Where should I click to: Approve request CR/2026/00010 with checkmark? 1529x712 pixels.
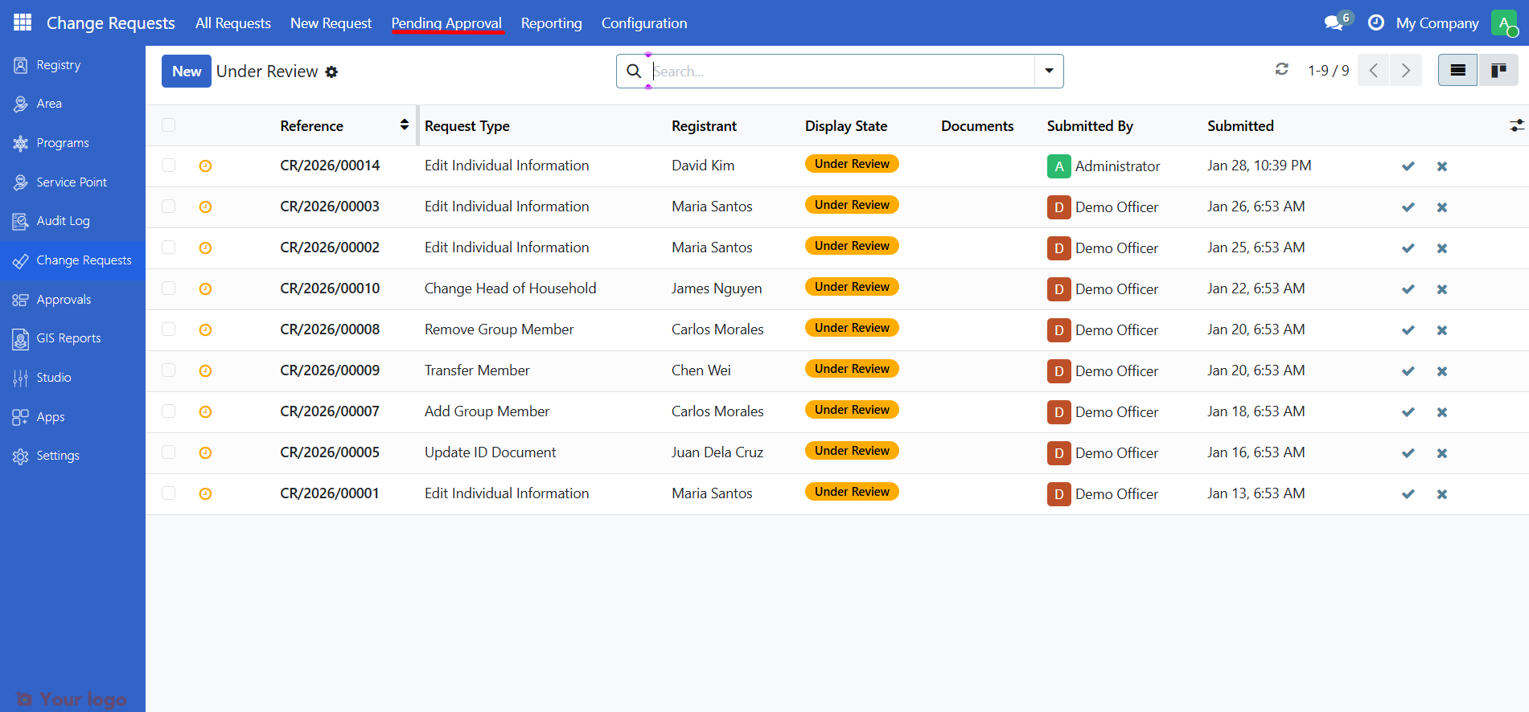pos(1408,289)
